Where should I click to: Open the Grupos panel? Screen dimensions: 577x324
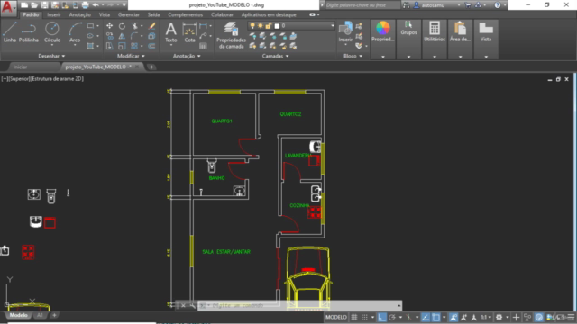coord(408,28)
